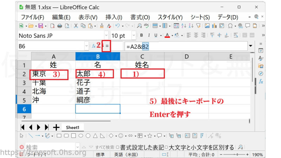Click the undo arrow icon

click(x=118, y=26)
